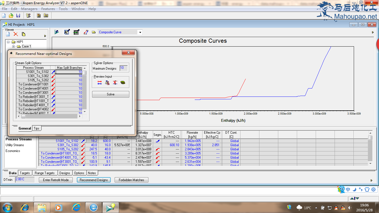Image resolution: width=379 pixels, height=213 pixels.
Task: Open the Tools menu
Action: point(63,9)
